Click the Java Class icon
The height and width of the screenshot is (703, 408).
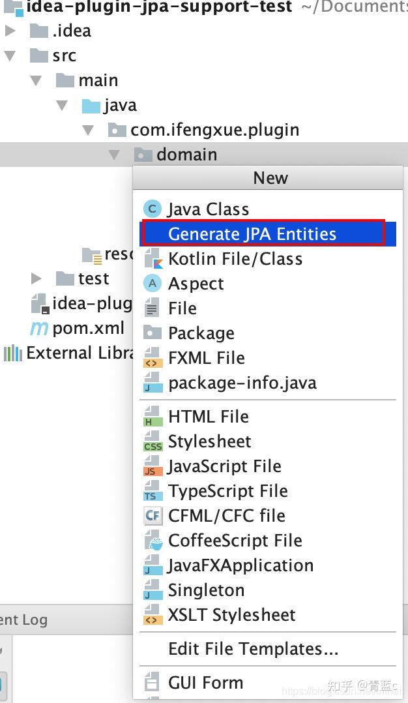153,209
